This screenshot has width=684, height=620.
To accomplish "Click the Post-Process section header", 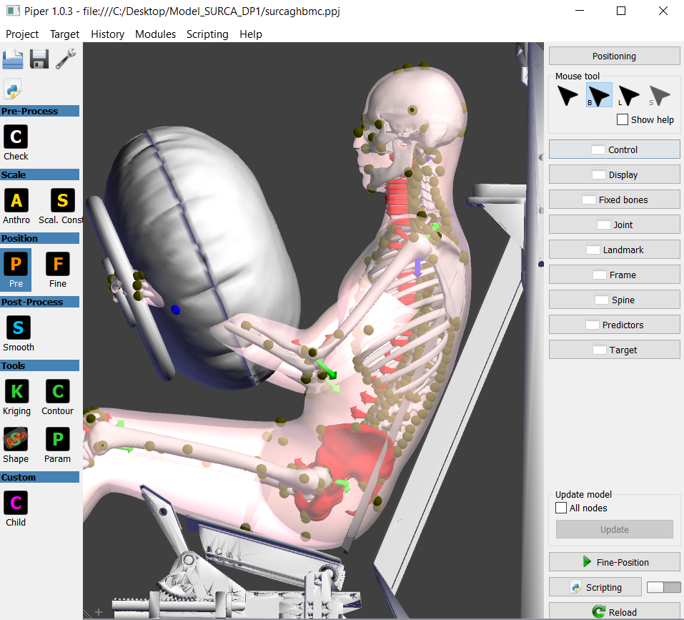I will click(40, 302).
